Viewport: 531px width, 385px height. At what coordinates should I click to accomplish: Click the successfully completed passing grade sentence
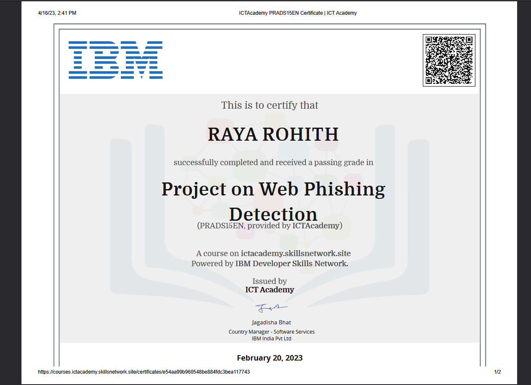click(273, 163)
